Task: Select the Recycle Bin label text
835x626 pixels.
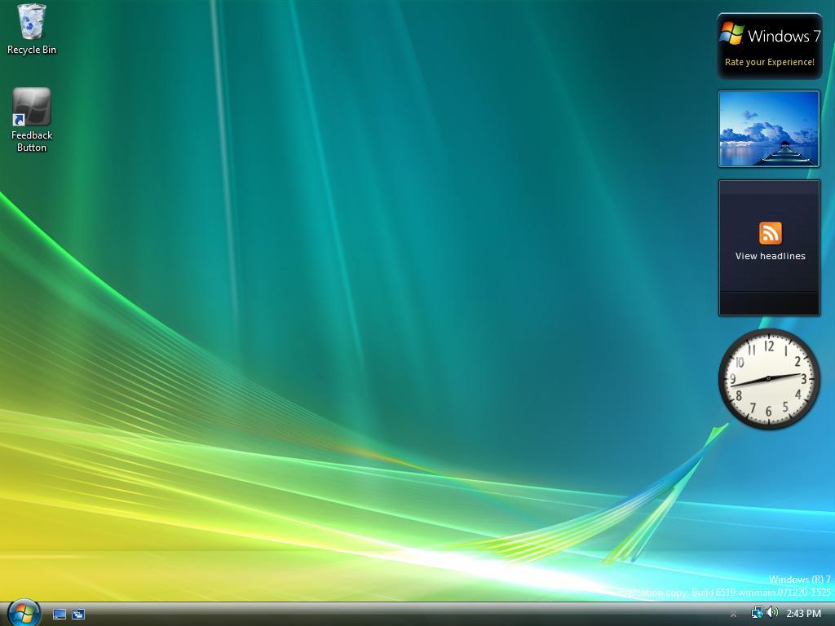Action: tap(32, 50)
